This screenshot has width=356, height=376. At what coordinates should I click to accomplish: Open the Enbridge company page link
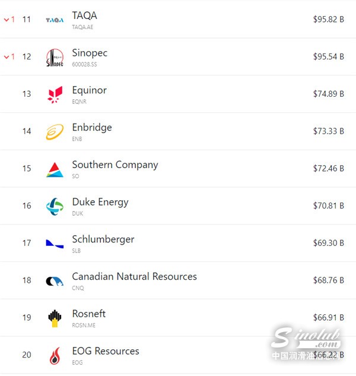click(92, 127)
